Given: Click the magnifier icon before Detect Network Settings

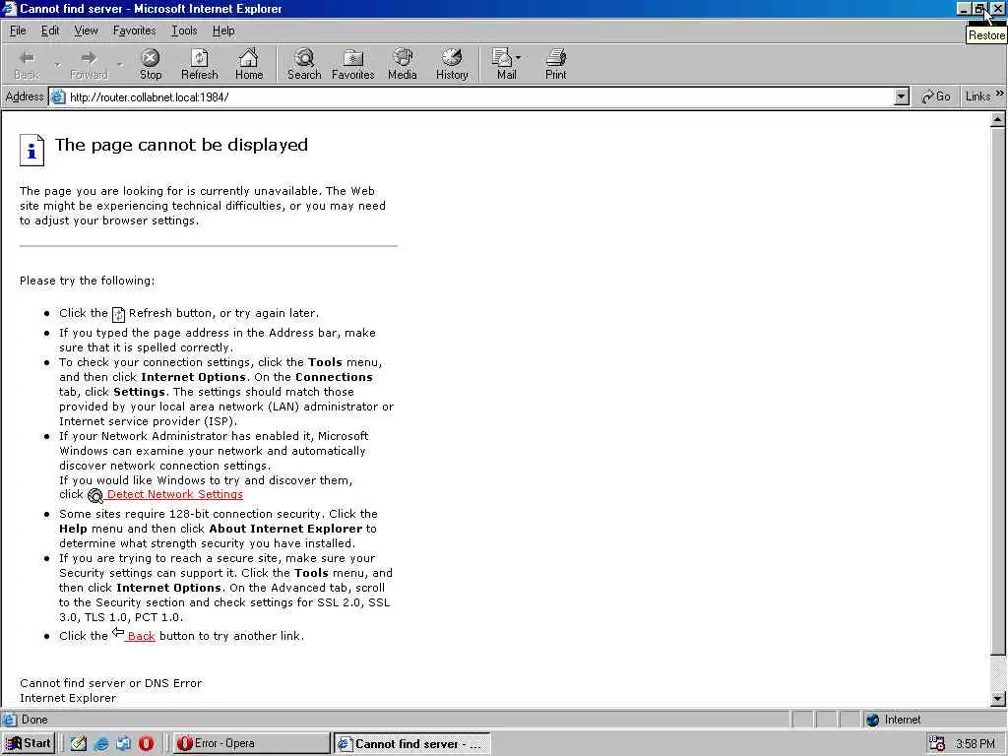Looking at the screenshot, I should click(x=95, y=496).
